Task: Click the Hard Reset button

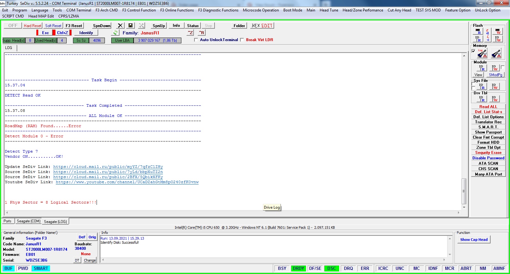Action: (x=33, y=25)
